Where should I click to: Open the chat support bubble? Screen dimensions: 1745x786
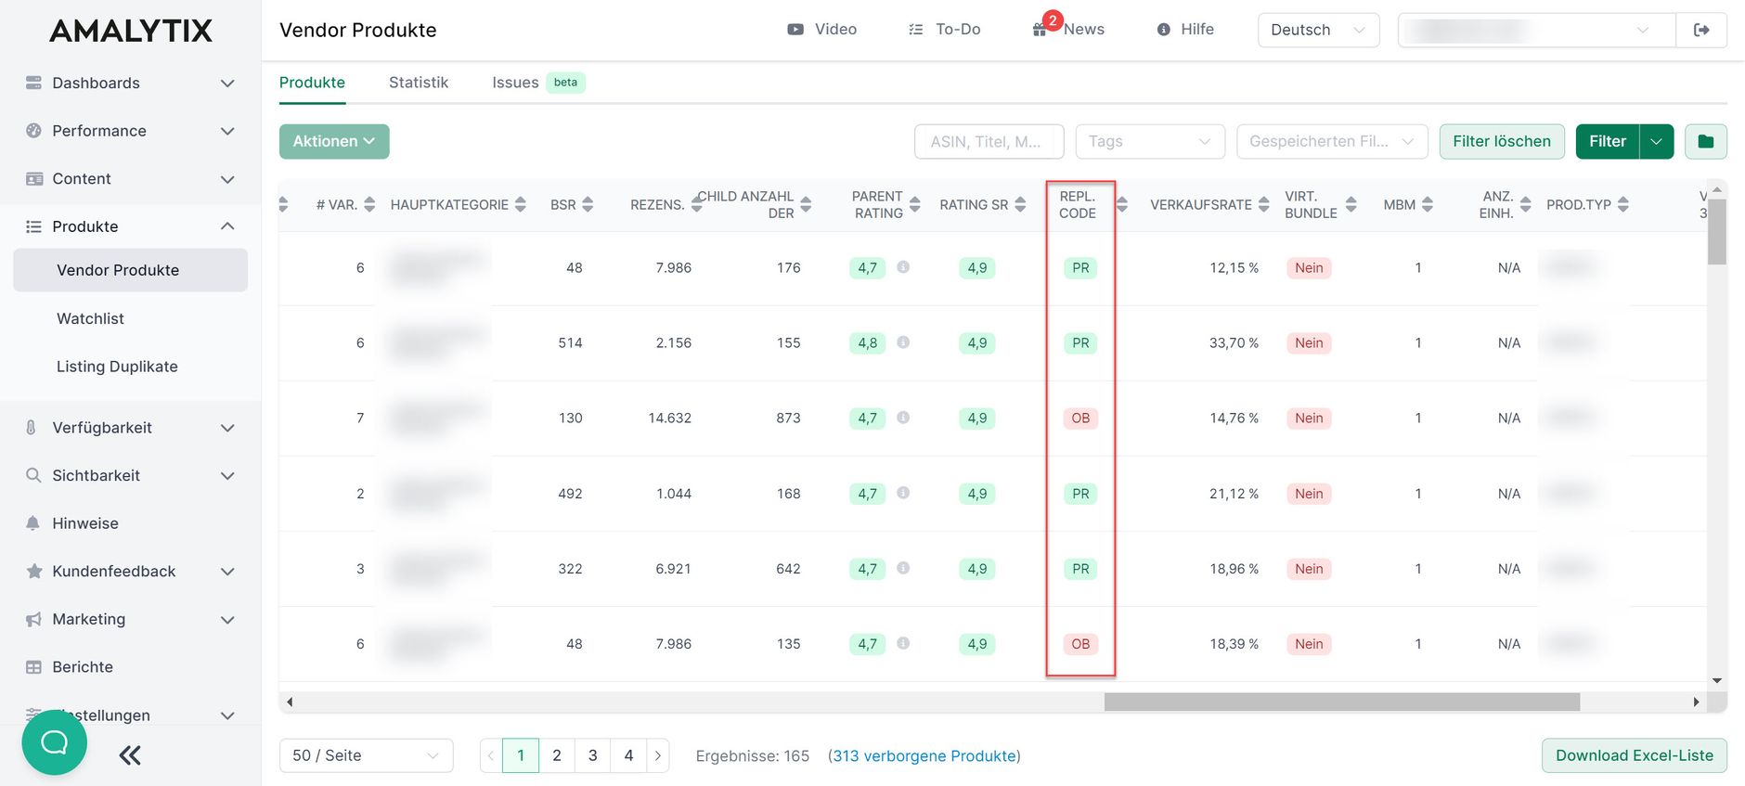(54, 742)
